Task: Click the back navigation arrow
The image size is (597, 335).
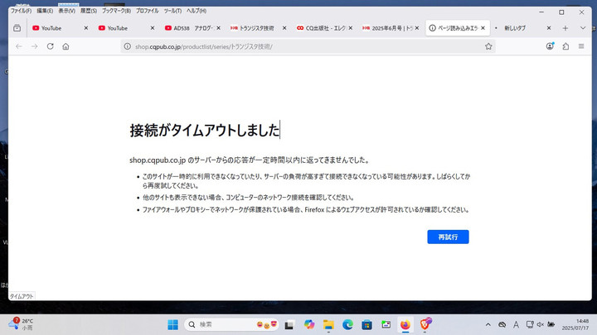Action: (18, 46)
